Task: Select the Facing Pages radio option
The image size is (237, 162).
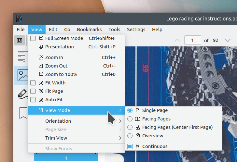Action: [x=130, y=119]
